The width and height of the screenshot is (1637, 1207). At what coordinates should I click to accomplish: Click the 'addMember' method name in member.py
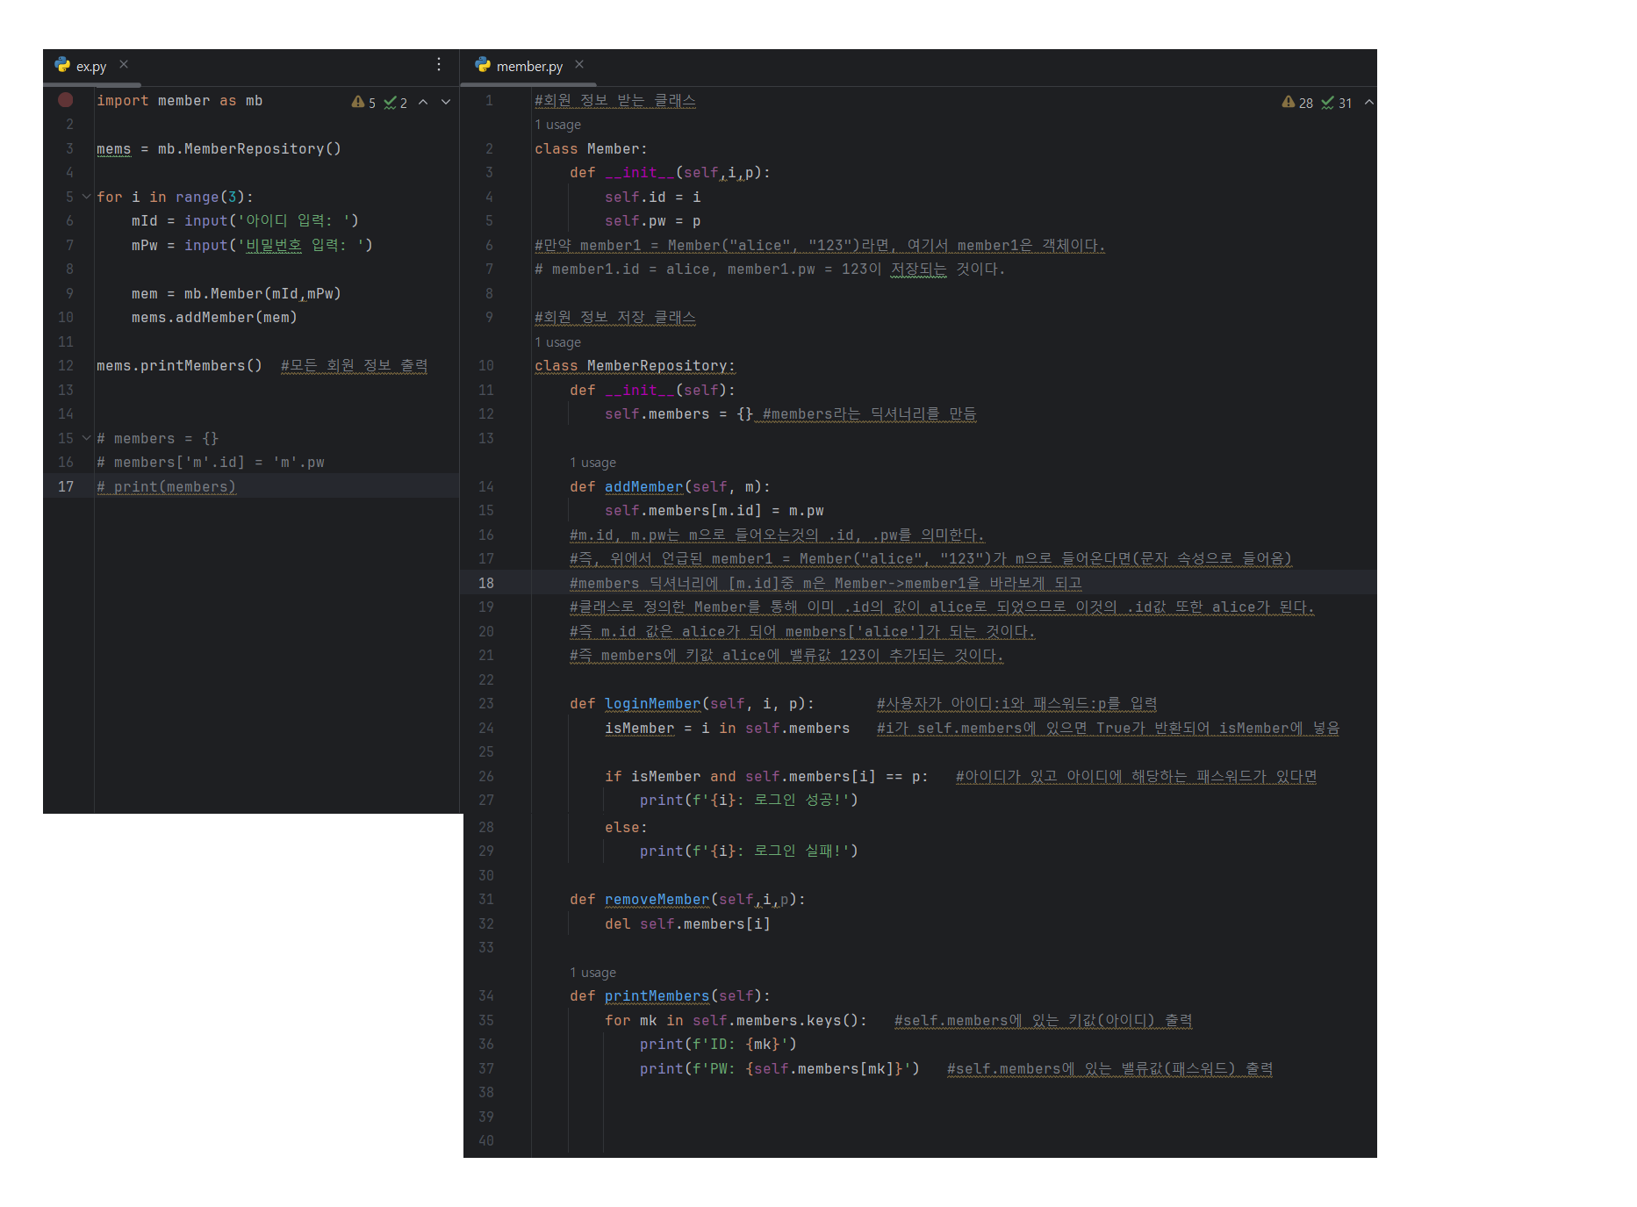click(x=644, y=487)
